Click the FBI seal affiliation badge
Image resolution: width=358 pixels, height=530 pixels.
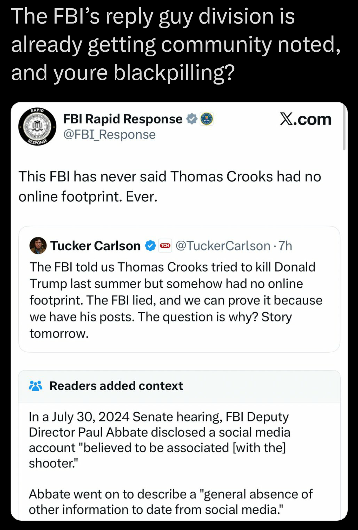tap(207, 119)
